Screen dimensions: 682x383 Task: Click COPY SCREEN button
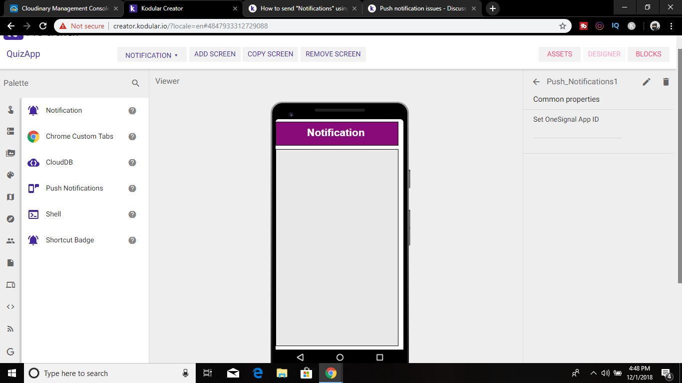coord(271,54)
